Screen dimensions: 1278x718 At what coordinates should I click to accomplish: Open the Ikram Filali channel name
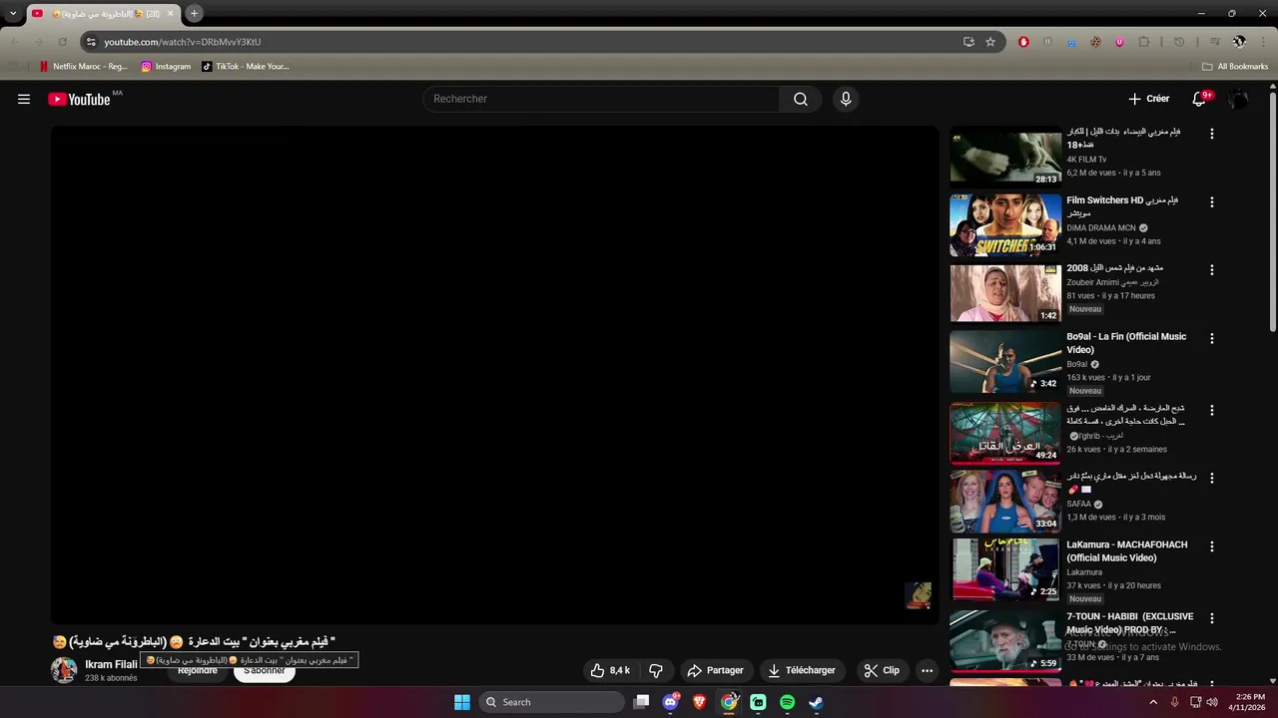pos(111,664)
